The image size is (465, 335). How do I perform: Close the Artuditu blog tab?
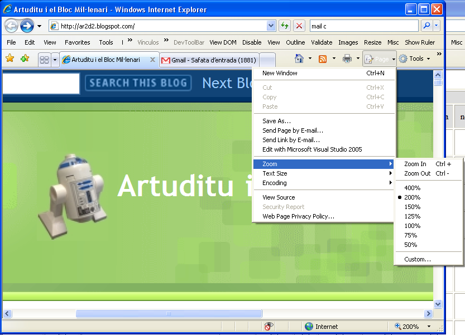tap(152, 60)
